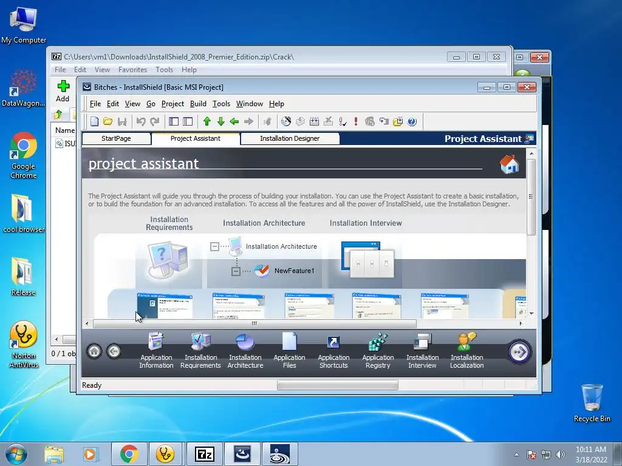Open the Tools menu in InstallShield
Viewport: 622px width, 466px height.
[221, 104]
